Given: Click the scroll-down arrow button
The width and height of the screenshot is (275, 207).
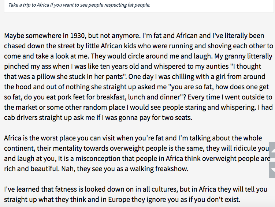Looking at the screenshot, I should (x=272, y=169).
